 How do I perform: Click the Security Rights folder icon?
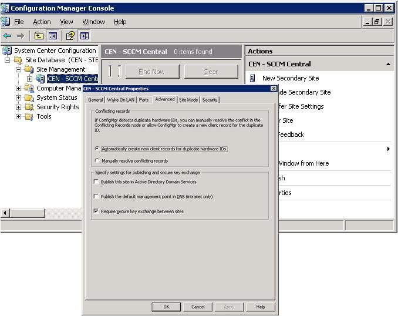29,107
